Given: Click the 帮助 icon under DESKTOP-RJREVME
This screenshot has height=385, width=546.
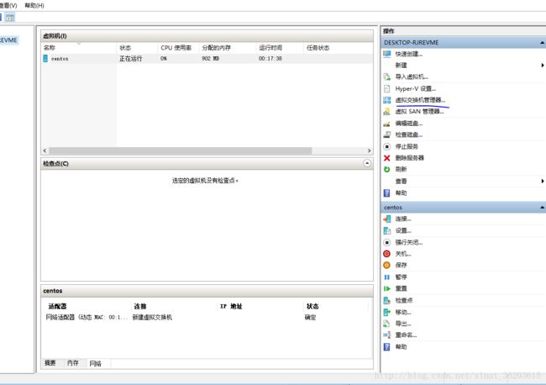Looking at the screenshot, I should 387,192.
